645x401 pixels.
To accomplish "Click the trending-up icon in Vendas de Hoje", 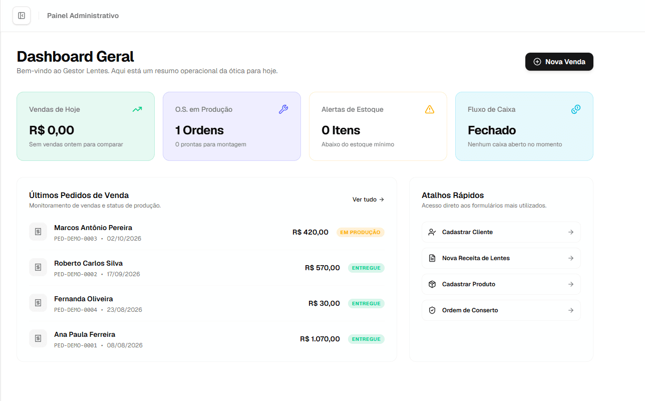I will [137, 109].
